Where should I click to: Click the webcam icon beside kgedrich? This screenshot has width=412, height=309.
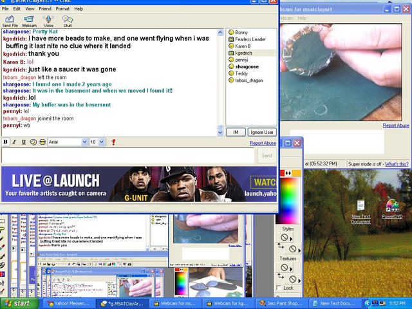pyautogui.click(x=231, y=53)
